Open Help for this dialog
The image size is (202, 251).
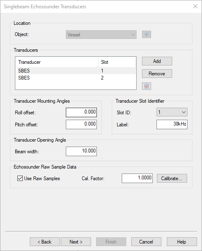click(182, 242)
